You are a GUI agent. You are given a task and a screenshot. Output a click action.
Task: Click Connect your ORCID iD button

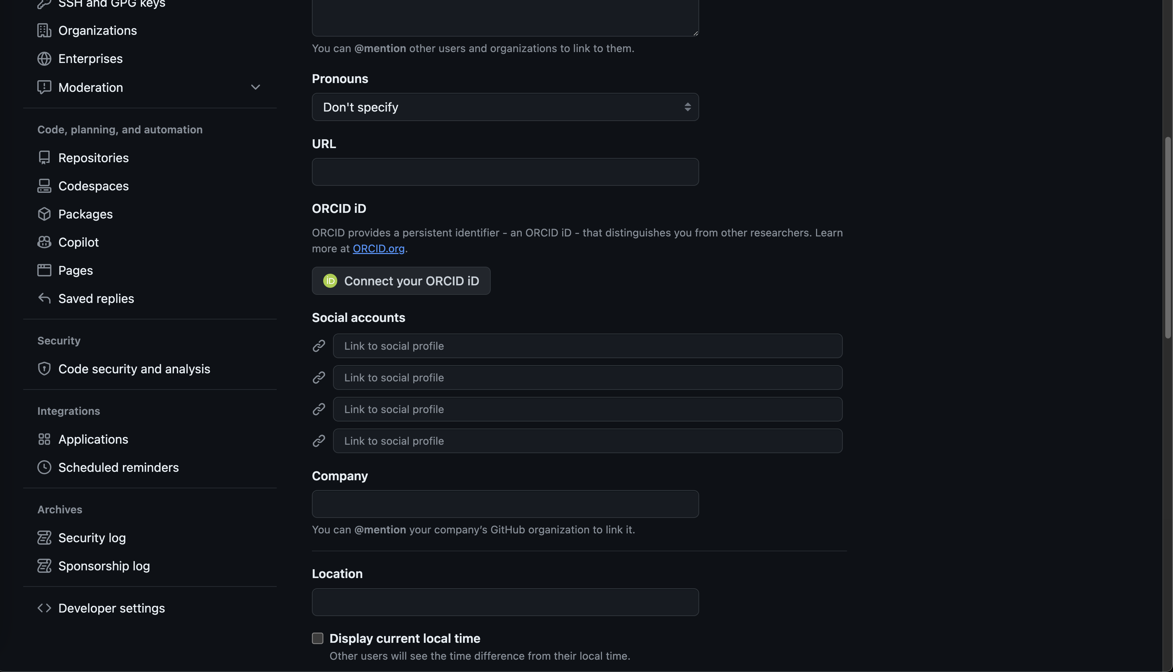(401, 281)
